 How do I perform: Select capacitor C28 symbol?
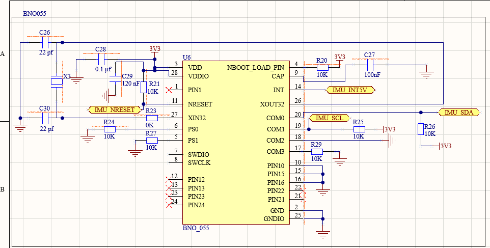coord(101,59)
